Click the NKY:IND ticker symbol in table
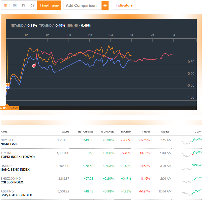 point(7,140)
